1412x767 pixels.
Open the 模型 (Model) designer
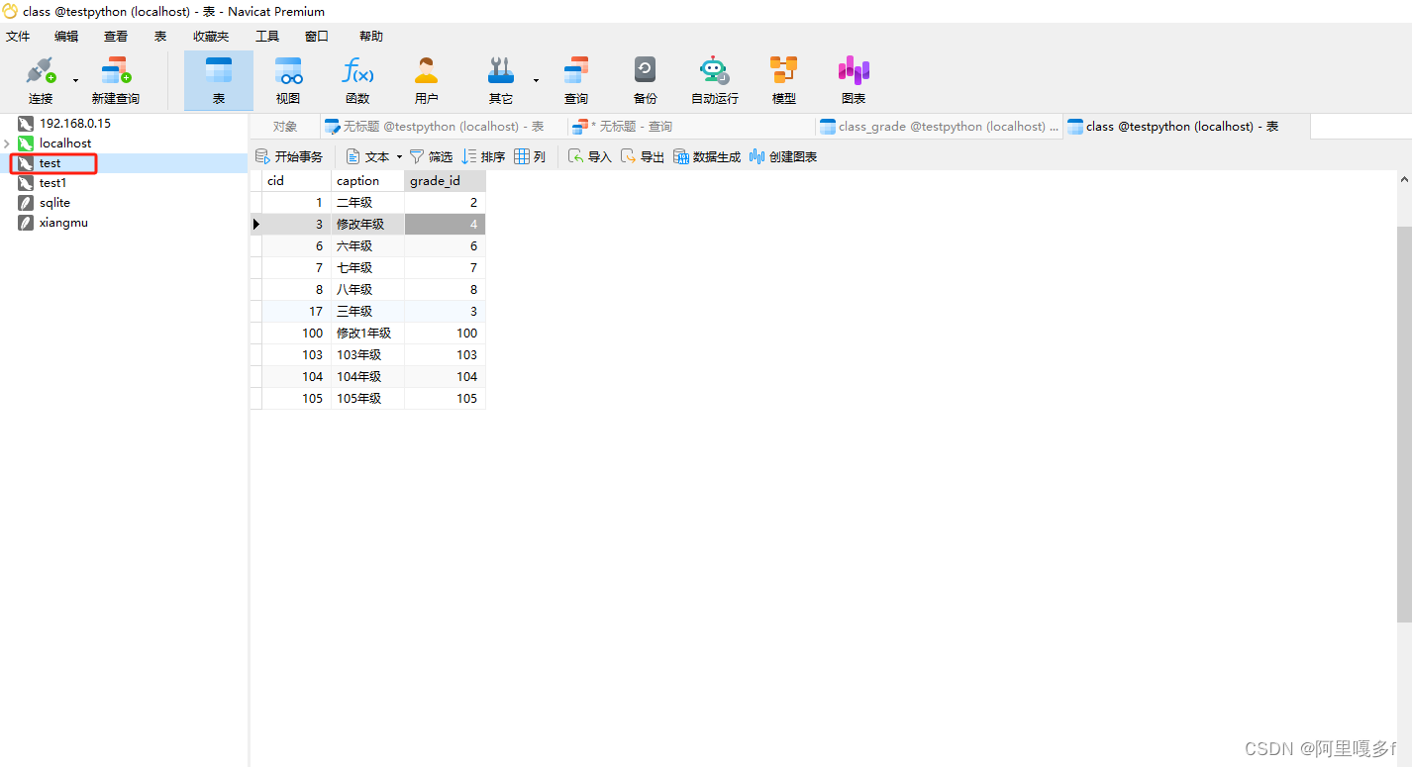[783, 79]
